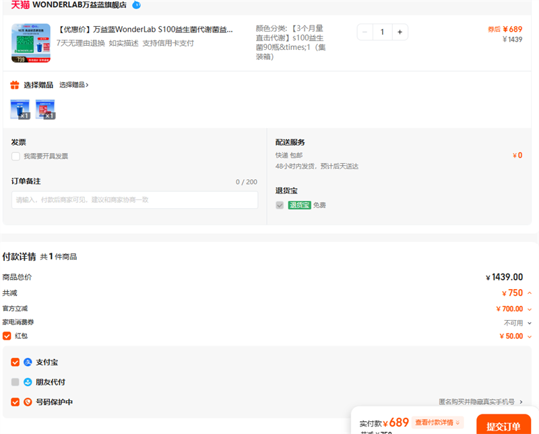Collapse the 共减 ¥750 discount details
539x434 pixels.
(530, 293)
